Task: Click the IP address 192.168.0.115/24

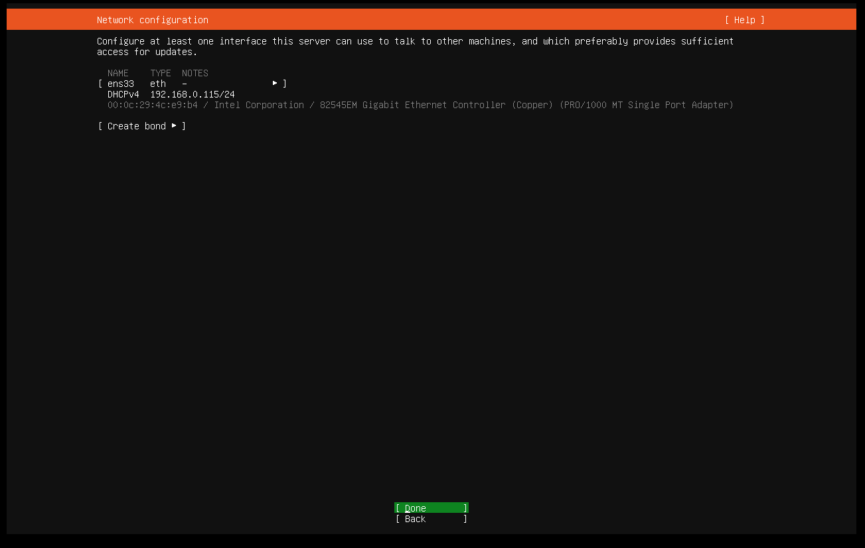Action: pyautogui.click(x=193, y=94)
